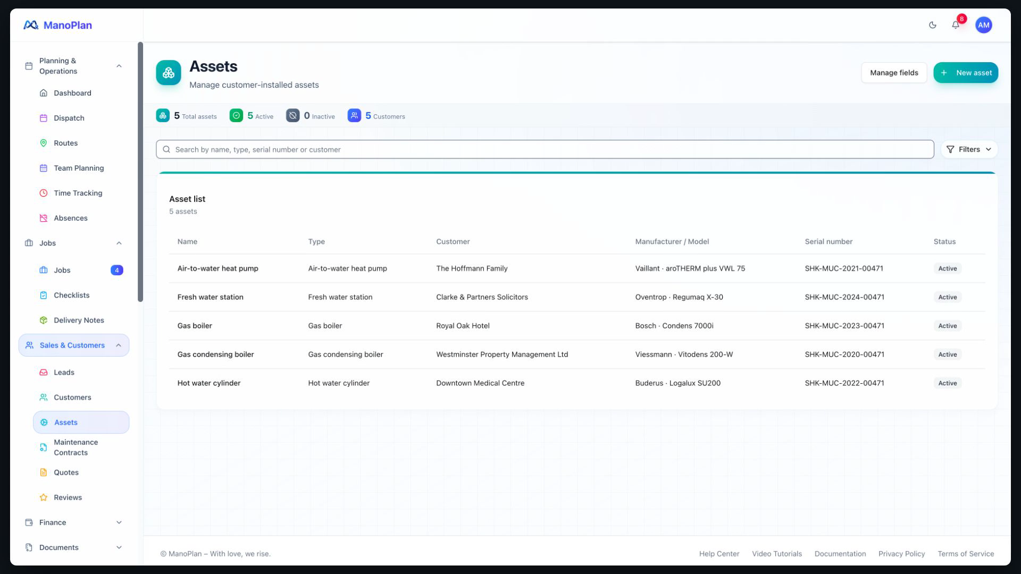Screen dimensions: 1021x574
Task: Open Team Planning calendar icon
Action: click(44, 168)
